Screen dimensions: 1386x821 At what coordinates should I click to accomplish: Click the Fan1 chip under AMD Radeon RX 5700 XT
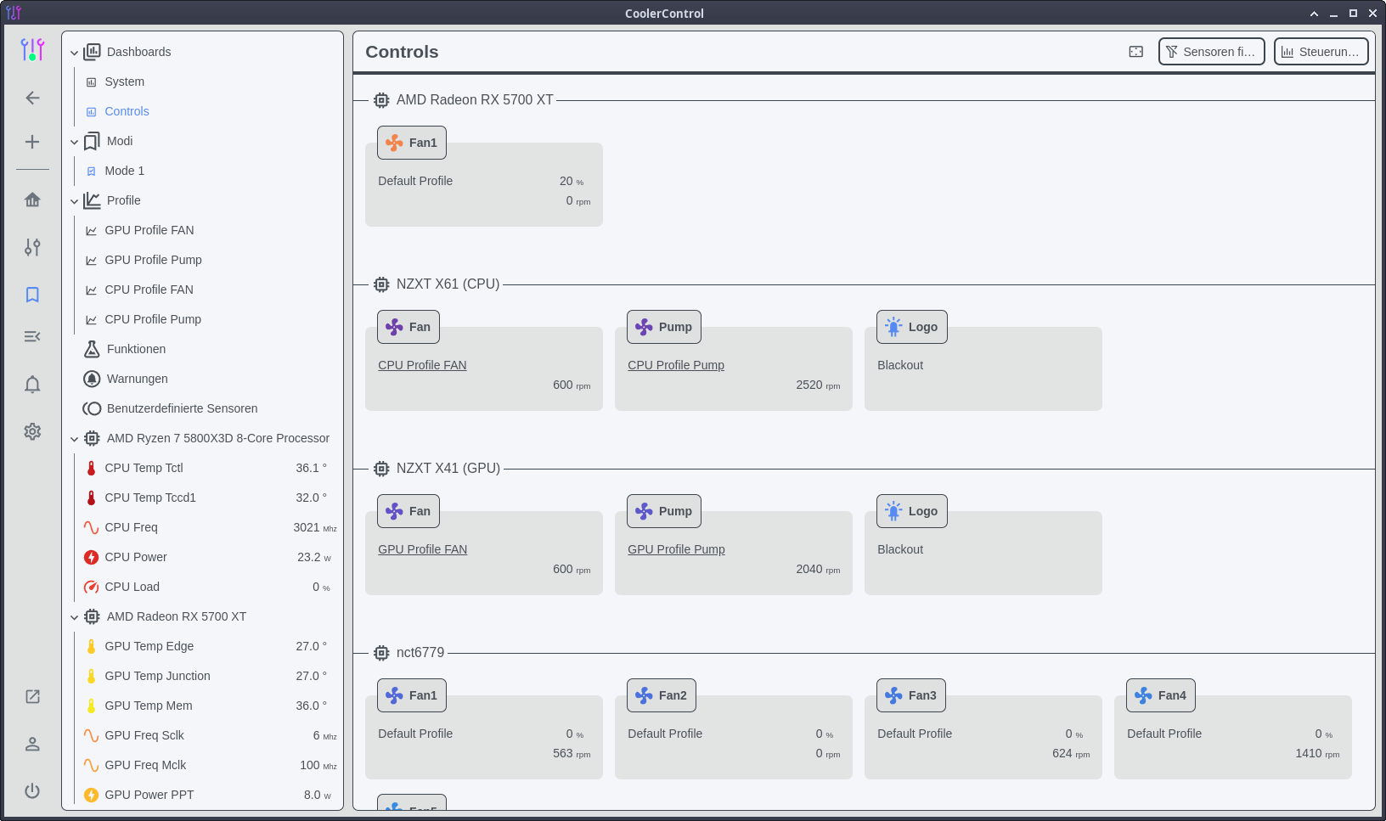click(x=412, y=143)
